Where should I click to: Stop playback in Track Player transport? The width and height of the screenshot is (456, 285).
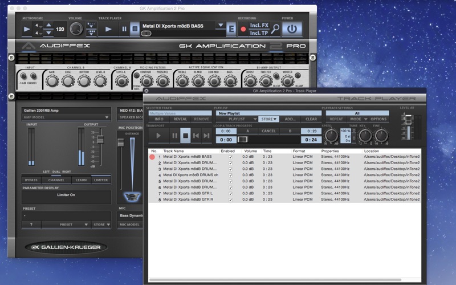[185, 136]
